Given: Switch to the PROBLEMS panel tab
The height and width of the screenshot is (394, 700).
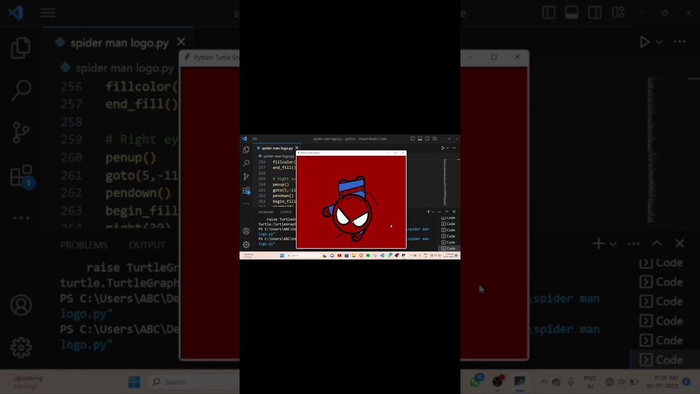Looking at the screenshot, I should click(266, 212).
